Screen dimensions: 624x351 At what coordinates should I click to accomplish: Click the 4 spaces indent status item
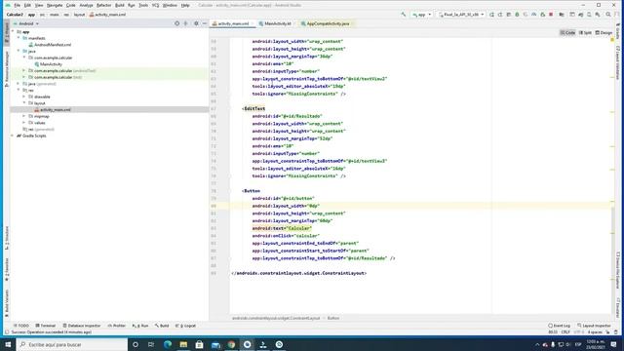(x=595, y=331)
